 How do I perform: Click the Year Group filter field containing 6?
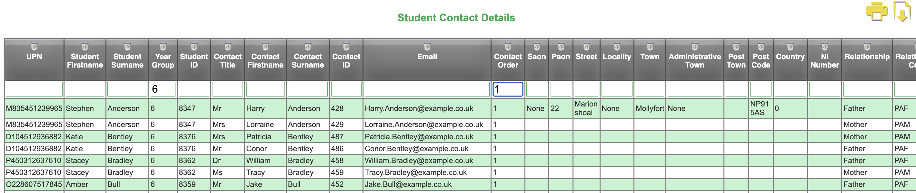point(163,89)
